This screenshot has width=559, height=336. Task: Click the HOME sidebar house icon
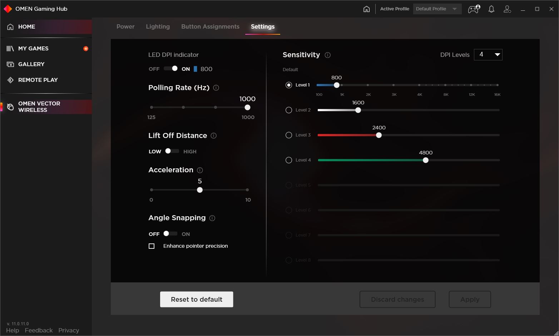click(10, 27)
